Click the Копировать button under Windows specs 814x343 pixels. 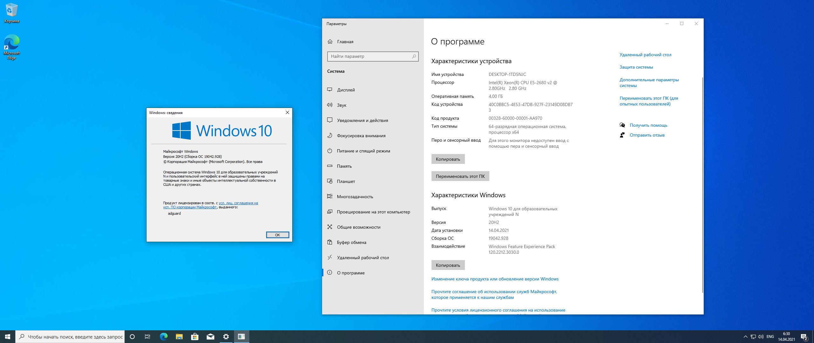pos(448,265)
